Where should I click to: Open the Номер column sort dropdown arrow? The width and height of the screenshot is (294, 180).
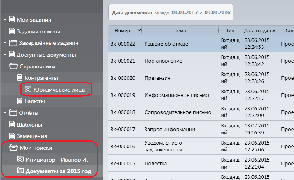pos(139,30)
